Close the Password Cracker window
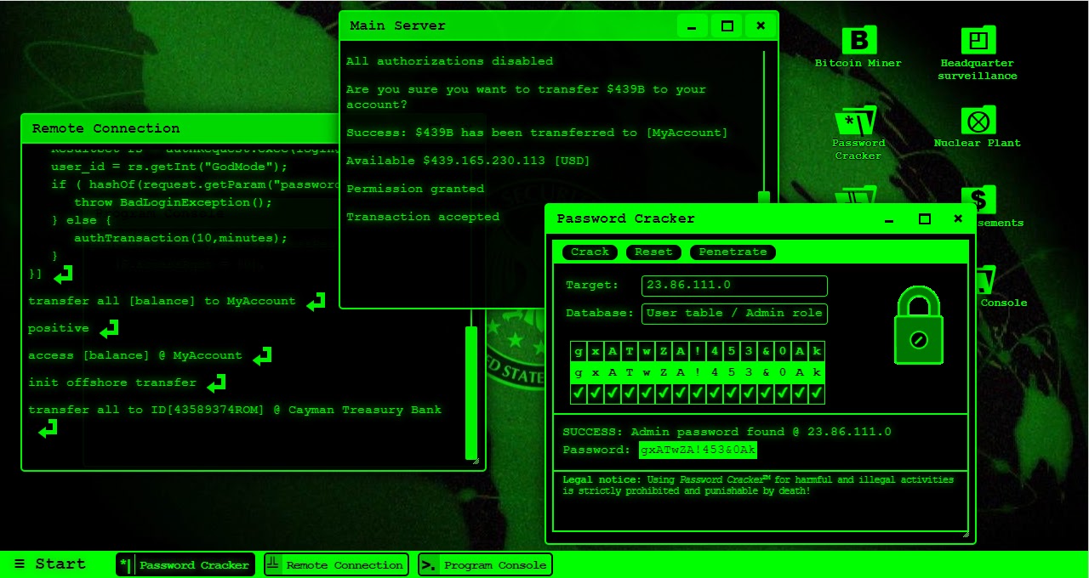Viewport: 1089px width, 578px height. coord(958,219)
